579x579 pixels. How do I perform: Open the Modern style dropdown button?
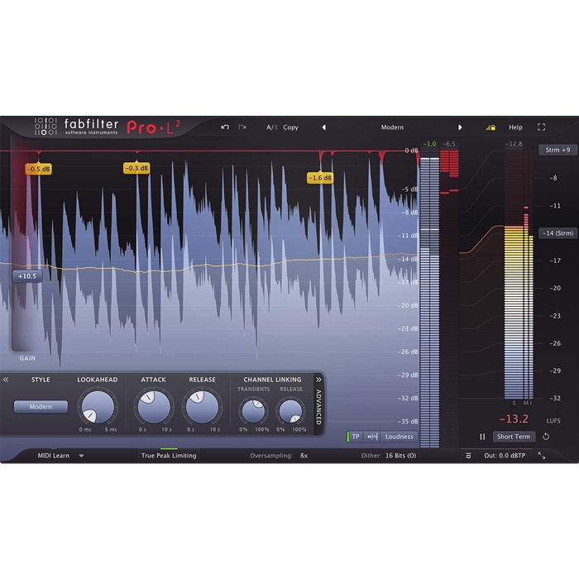tap(41, 407)
